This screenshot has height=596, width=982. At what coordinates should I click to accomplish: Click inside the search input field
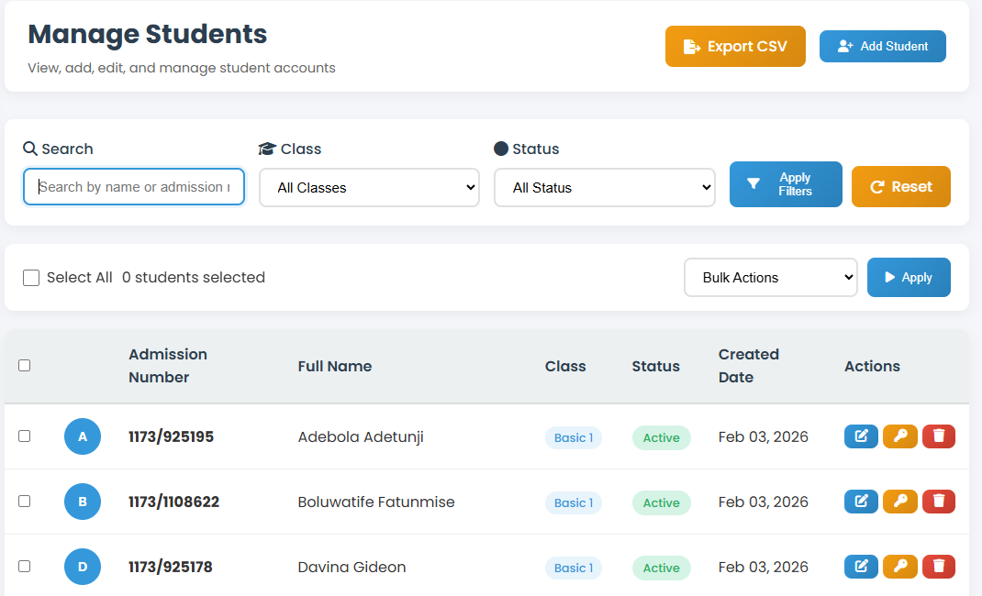pos(133,186)
